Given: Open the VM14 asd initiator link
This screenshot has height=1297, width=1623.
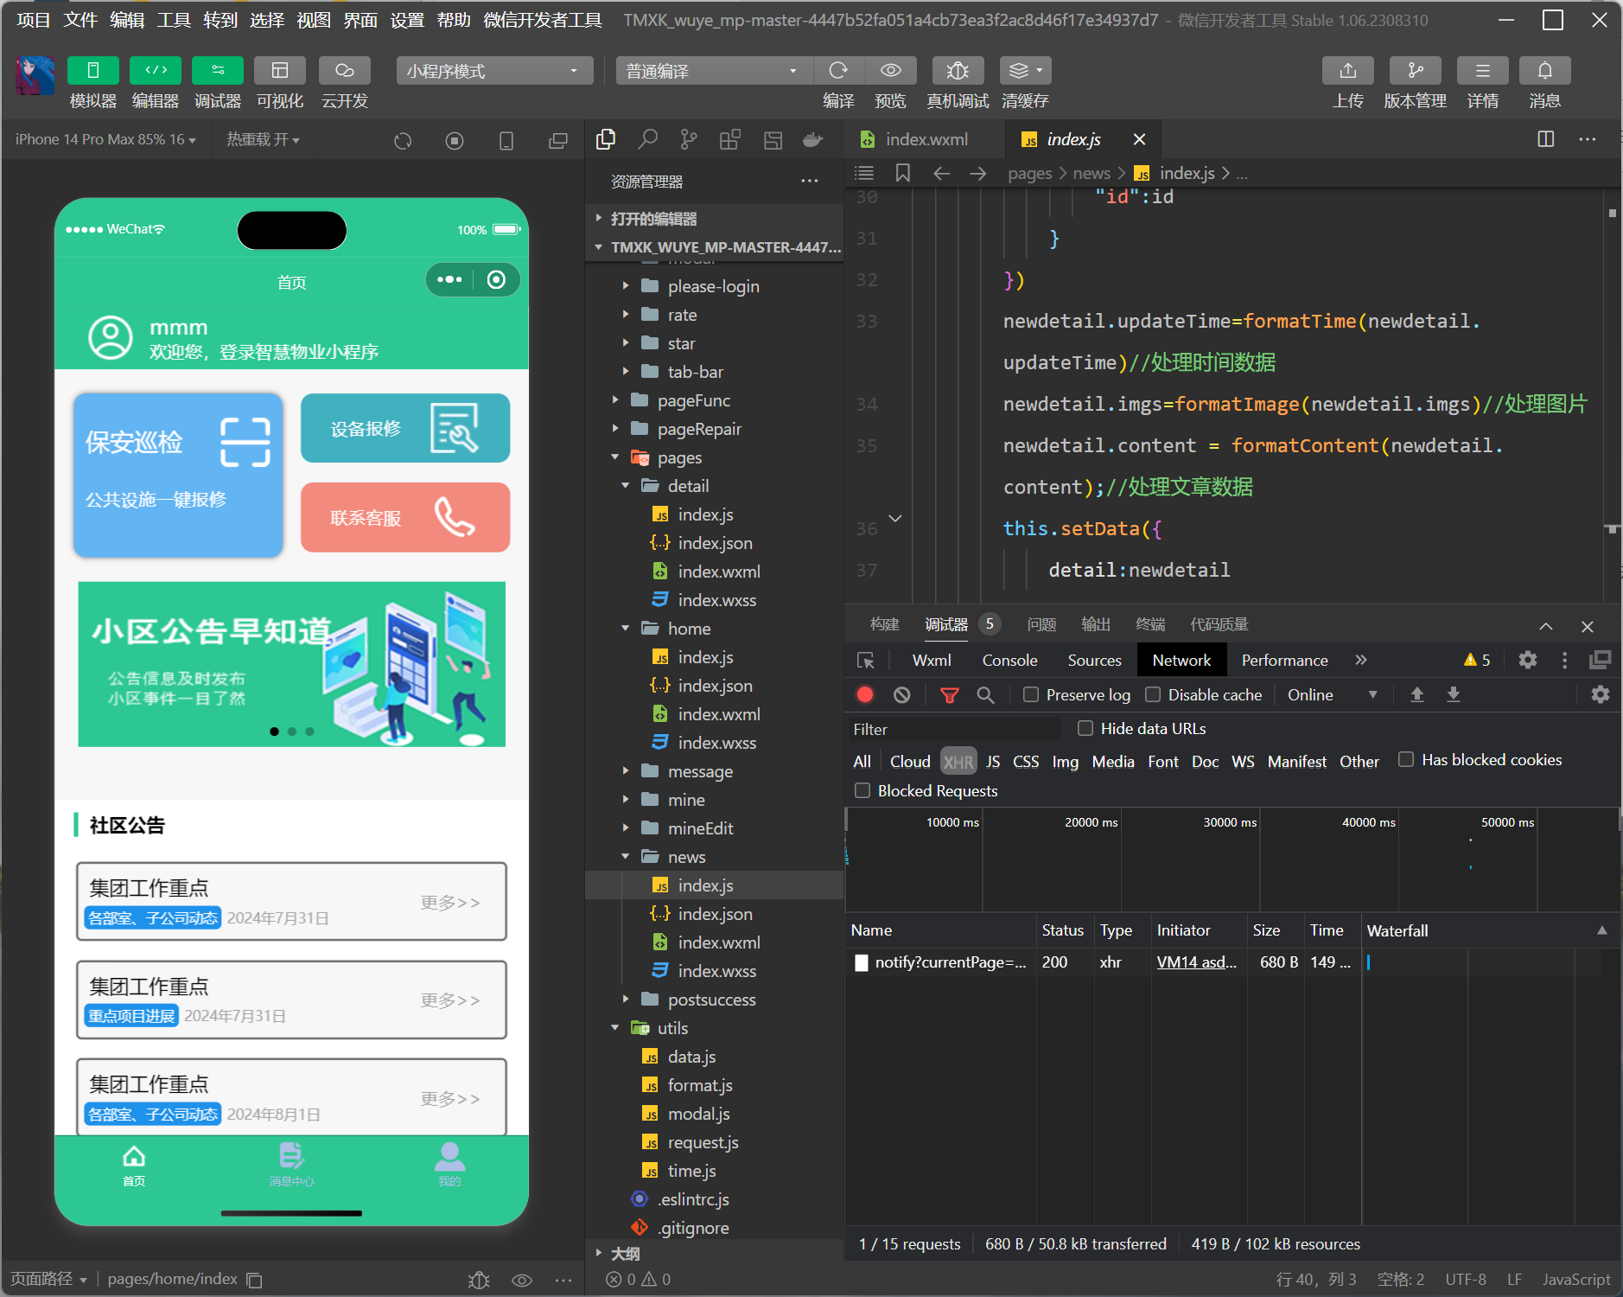Looking at the screenshot, I should pyautogui.click(x=1196, y=962).
